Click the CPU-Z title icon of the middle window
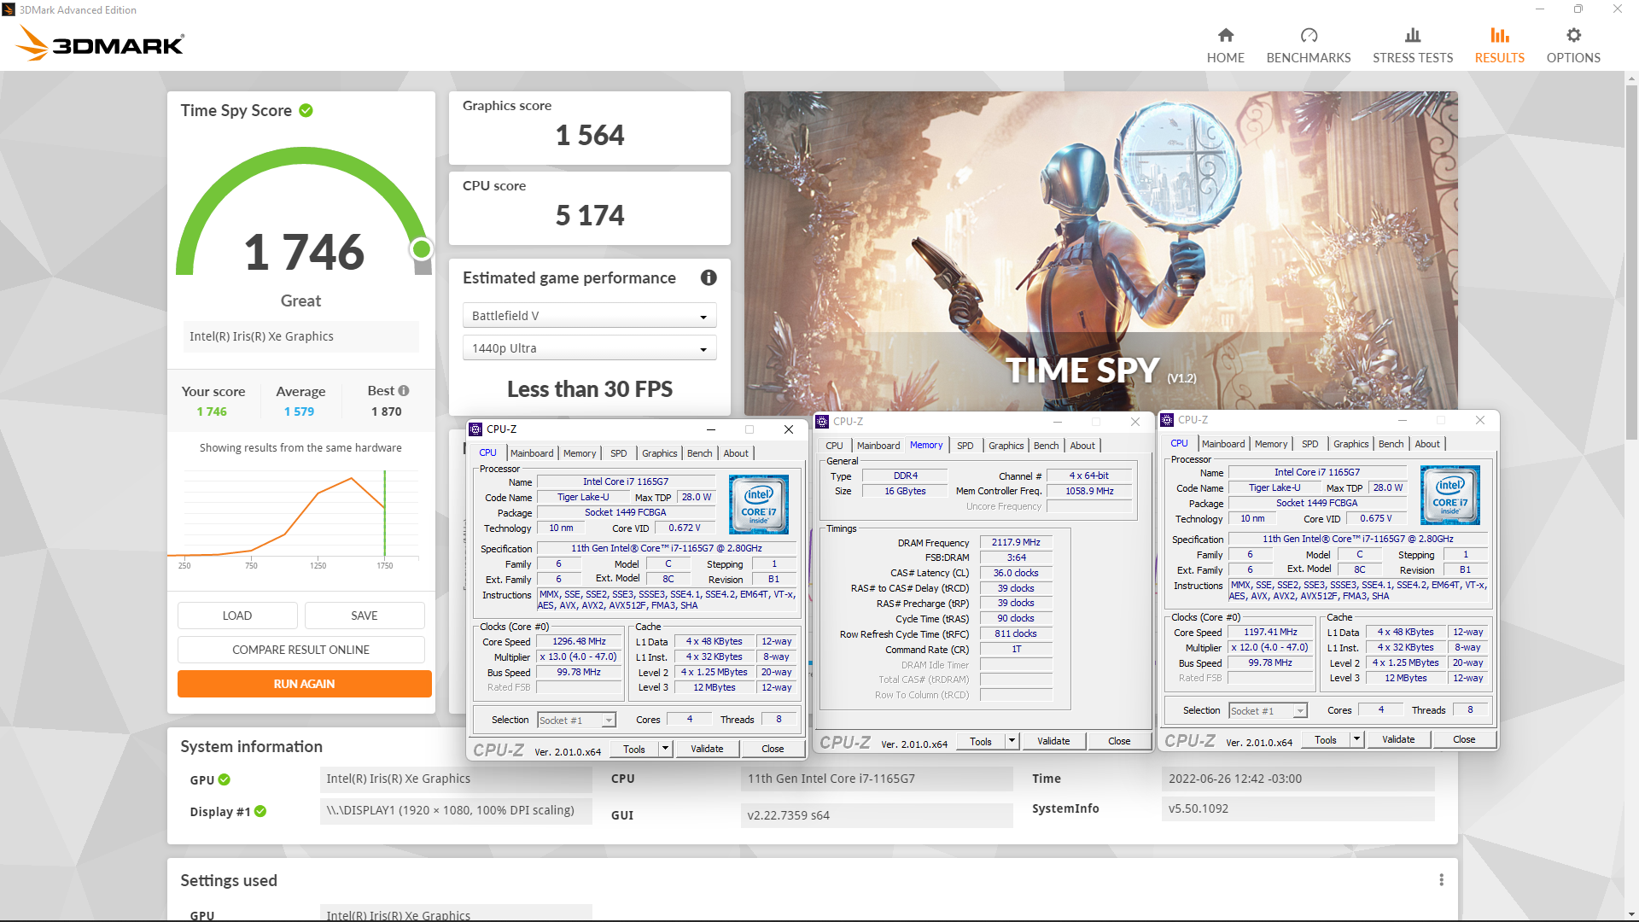The width and height of the screenshot is (1639, 922). tap(823, 422)
